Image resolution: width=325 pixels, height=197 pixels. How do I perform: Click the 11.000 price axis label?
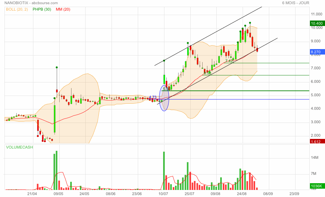coord(317,14)
